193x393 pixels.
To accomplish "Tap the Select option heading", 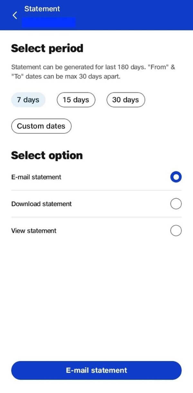I will (x=47, y=155).
